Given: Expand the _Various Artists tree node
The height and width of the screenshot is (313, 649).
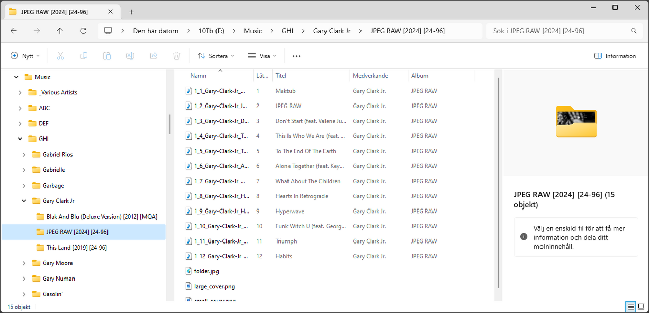Looking at the screenshot, I should pos(20,92).
